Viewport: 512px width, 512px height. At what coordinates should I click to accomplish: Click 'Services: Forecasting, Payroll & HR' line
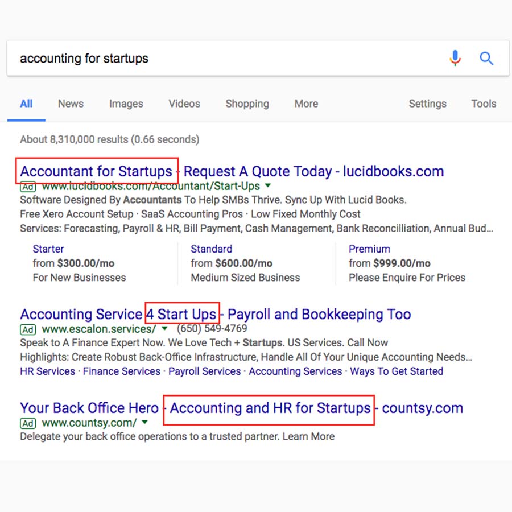tap(257, 228)
